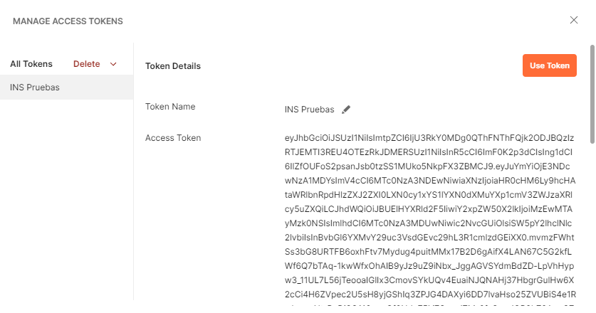Click the INS Pruebas token name value
Screen dimensions: 596x313
coord(309,110)
